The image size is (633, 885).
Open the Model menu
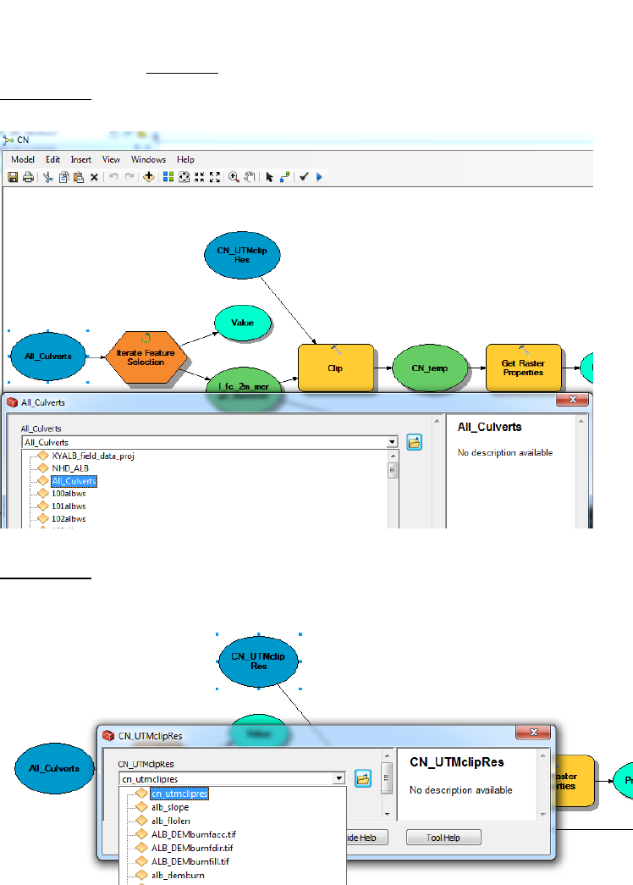pyautogui.click(x=23, y=160)
